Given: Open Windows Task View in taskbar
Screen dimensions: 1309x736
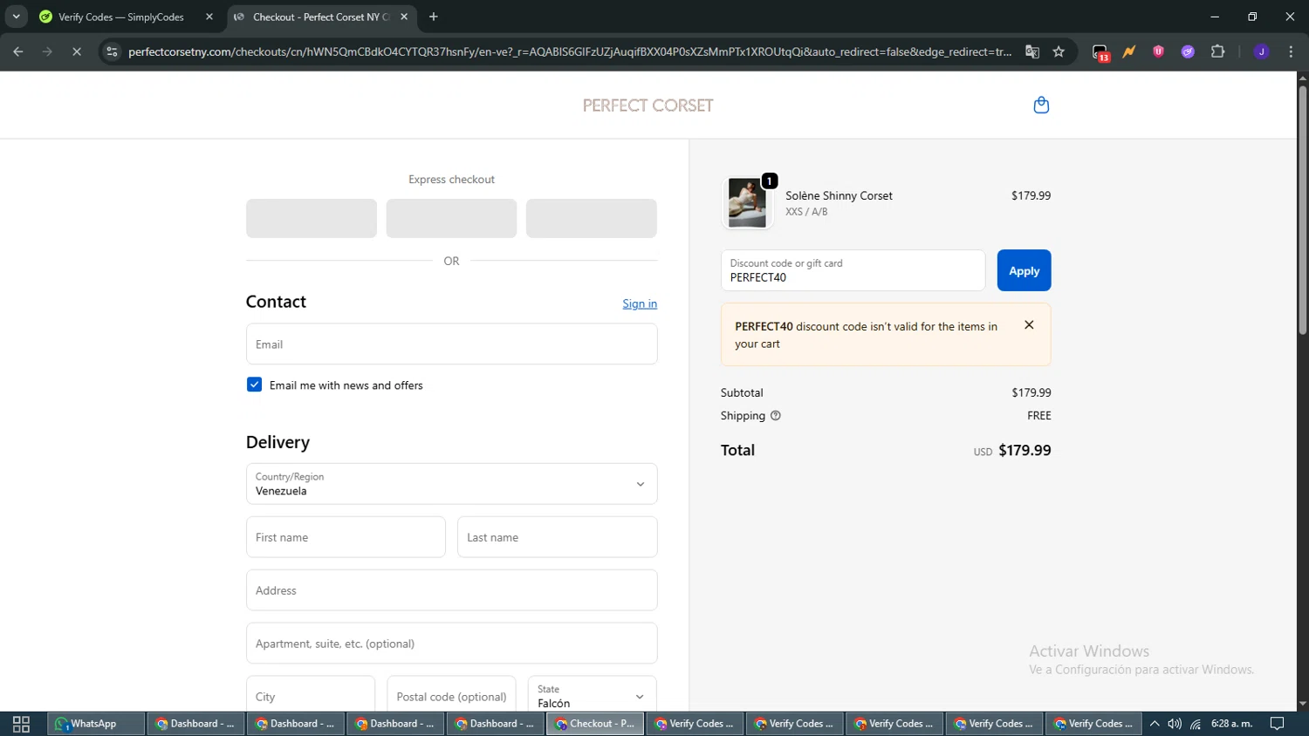Looking at the screenshot, I should [x=21, y=724].
